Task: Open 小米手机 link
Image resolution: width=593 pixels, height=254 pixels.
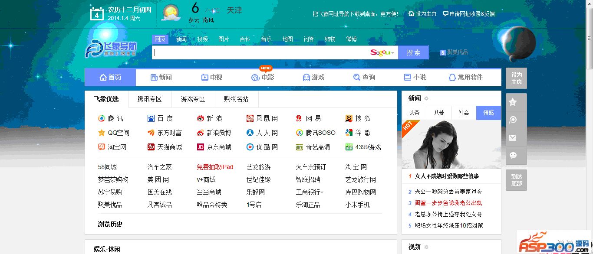Action: coord(358,205)
